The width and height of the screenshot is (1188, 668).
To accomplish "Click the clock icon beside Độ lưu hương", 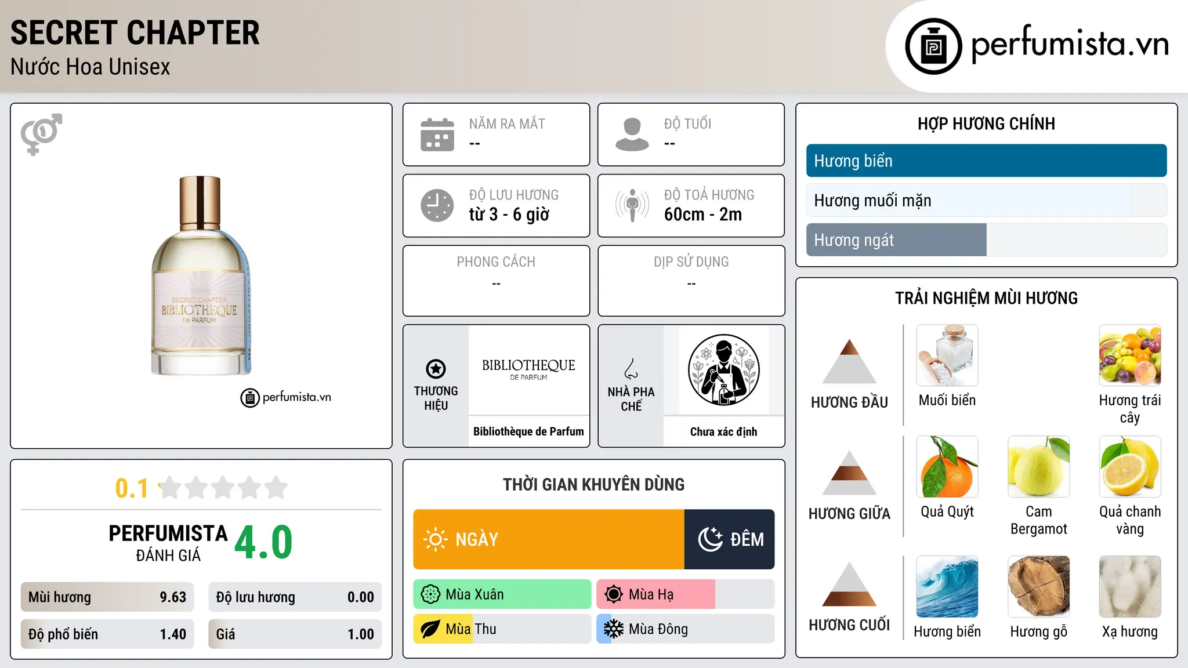I will [437, 205].
